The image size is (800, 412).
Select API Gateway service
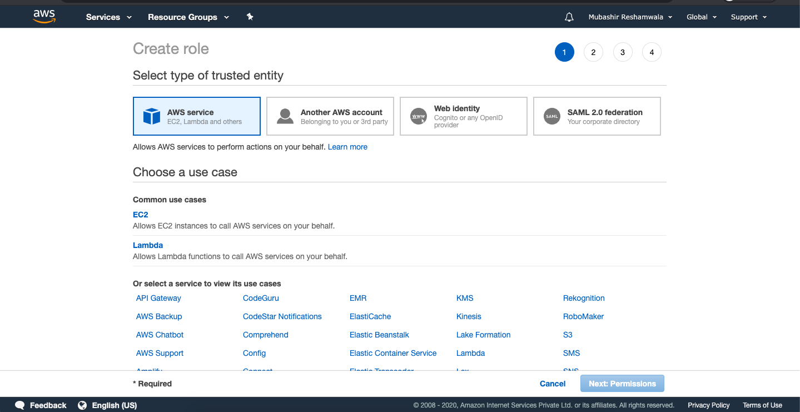click(158, 298)
